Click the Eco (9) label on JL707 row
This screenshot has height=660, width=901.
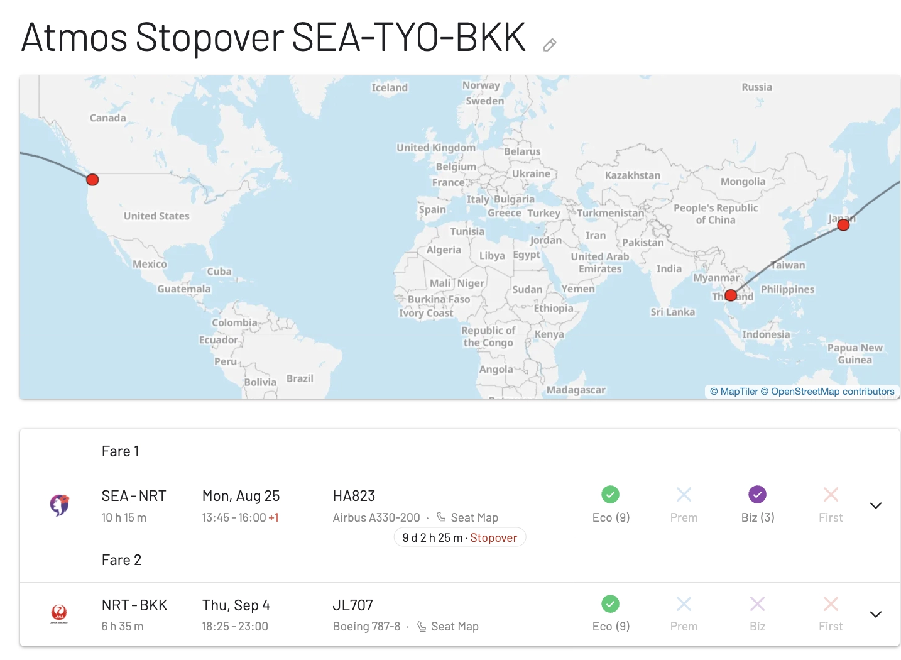pos(611,626)
